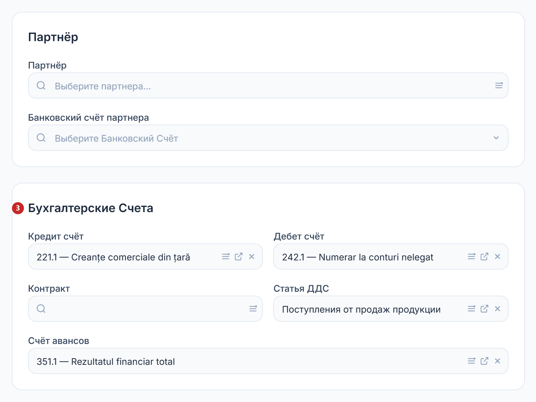Screen dimensions: 536x402
Task: Click the 242.1 — Numerar la conturi nelegat value
Action: pyautogui.click(x=358, y=257)
